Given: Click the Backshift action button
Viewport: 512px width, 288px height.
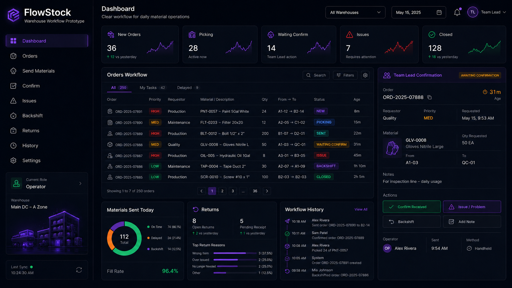Looking at the screenshot, I should pos(412,222).
